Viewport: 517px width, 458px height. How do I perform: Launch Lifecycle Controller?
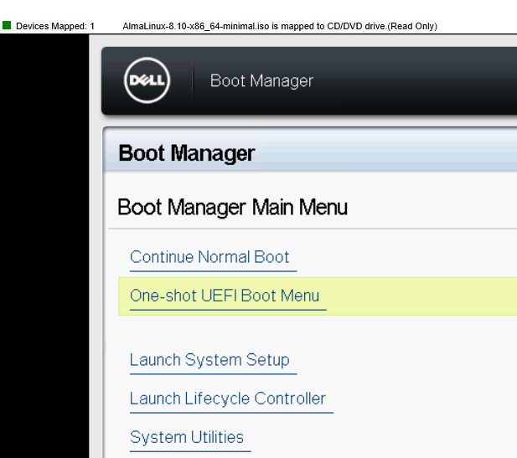(227, 399)
